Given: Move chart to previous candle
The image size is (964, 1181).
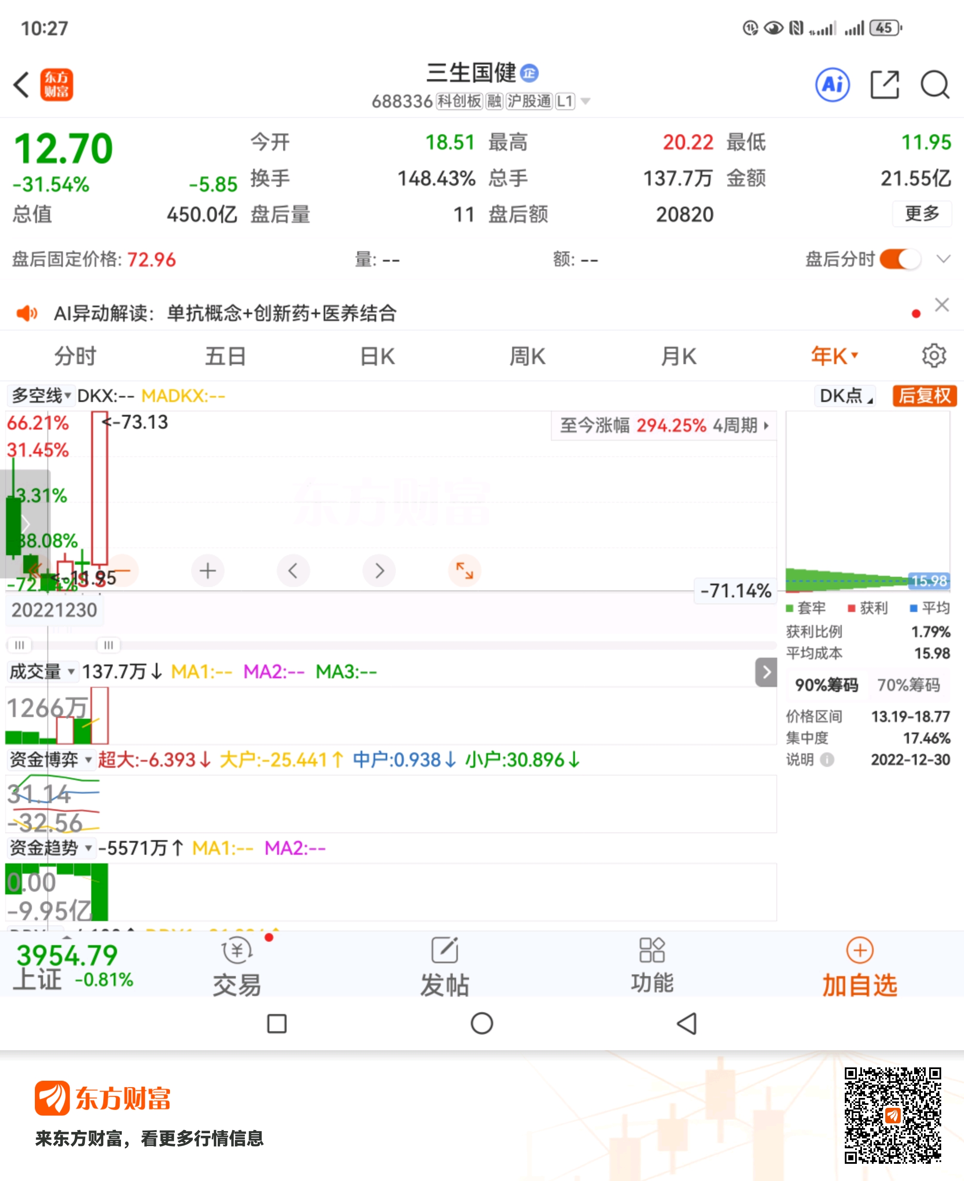Looking at the screenshot, I should tap(293, 571).
